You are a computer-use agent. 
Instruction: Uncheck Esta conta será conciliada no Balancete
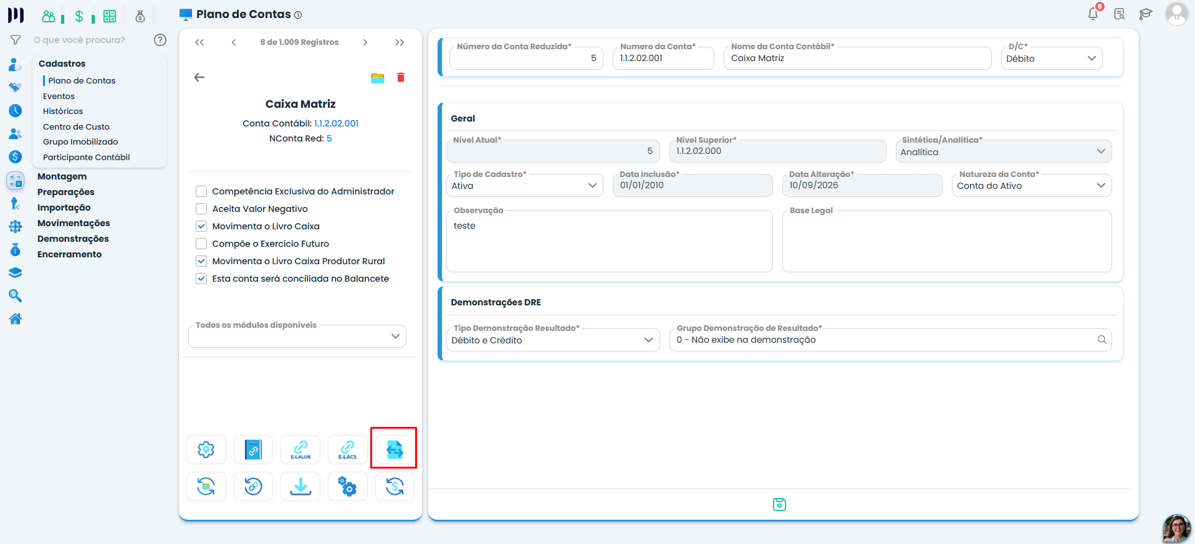[x=201, y=279]
